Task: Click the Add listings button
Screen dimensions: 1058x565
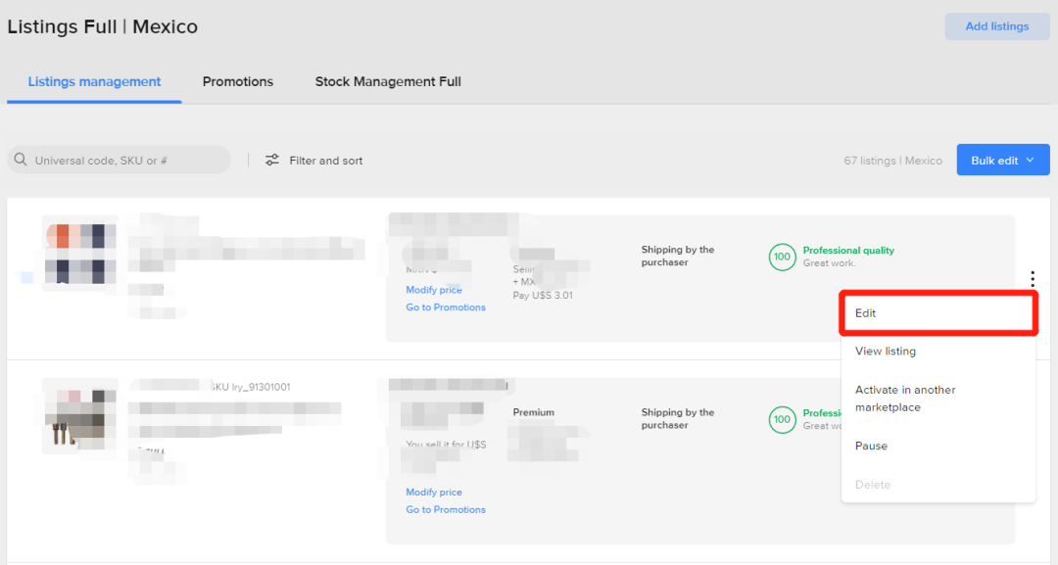Action: (x=996, y=26)
